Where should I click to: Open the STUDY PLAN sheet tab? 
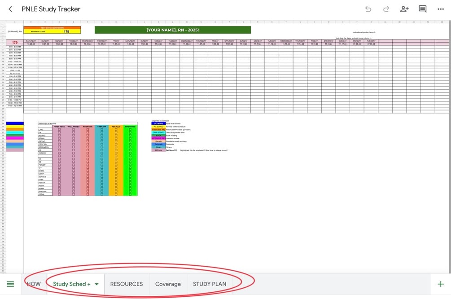pyautogui.click(x=210, y=284)
